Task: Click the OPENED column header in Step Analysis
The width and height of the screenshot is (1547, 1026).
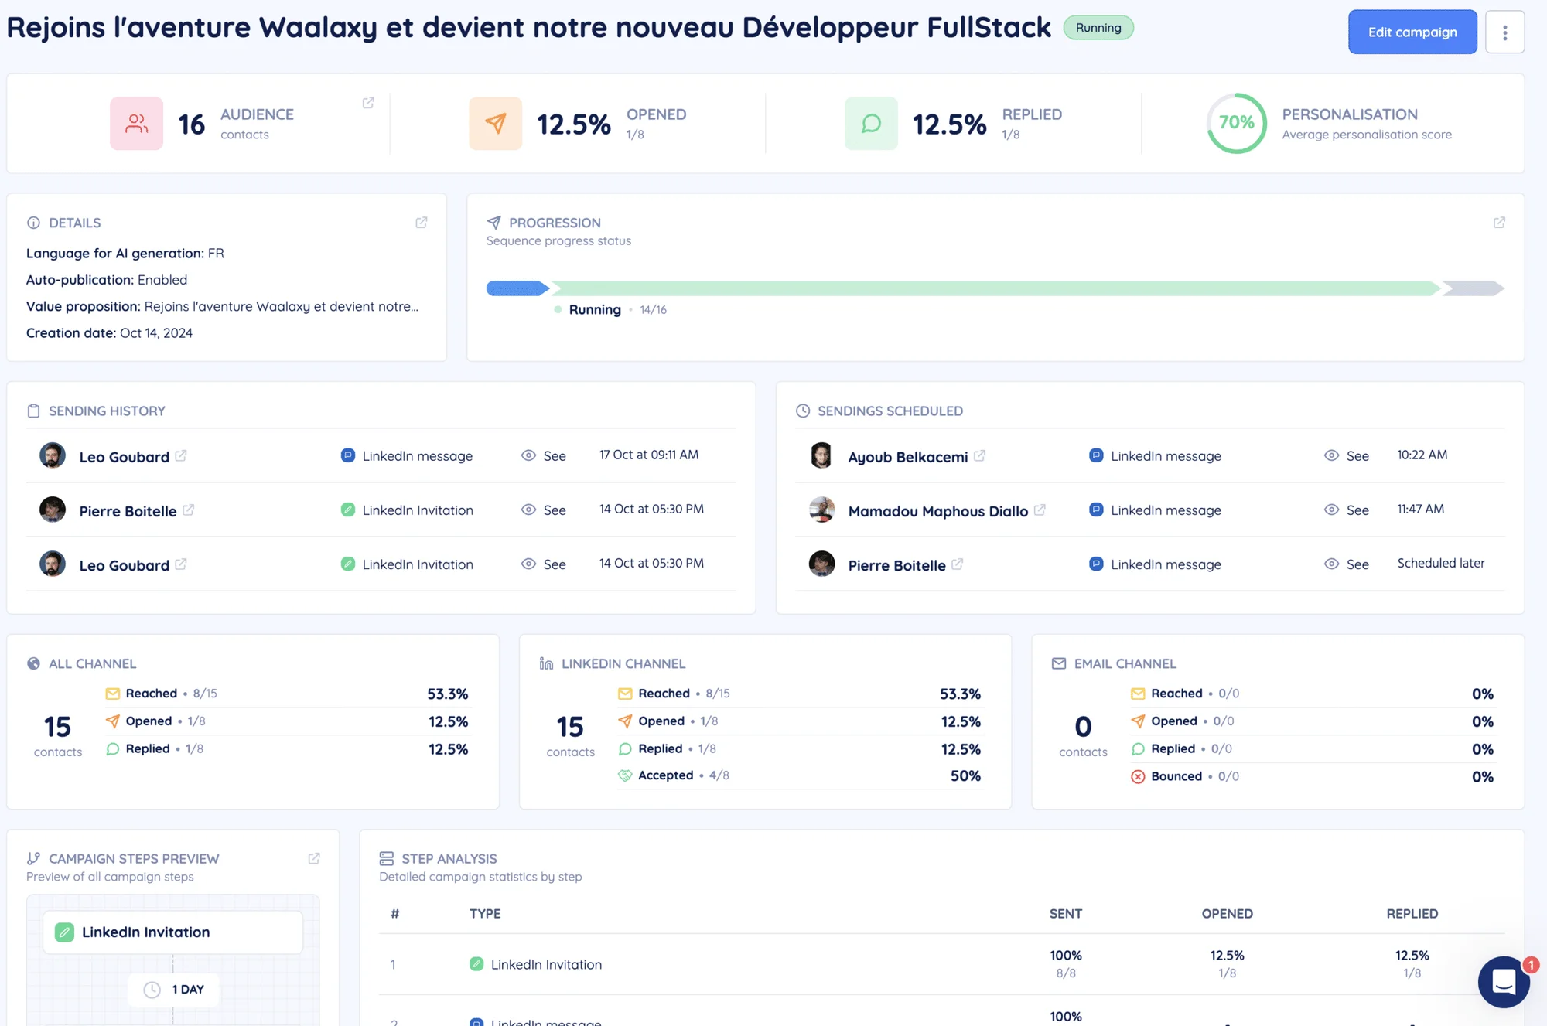Action: coord(1227,914)
